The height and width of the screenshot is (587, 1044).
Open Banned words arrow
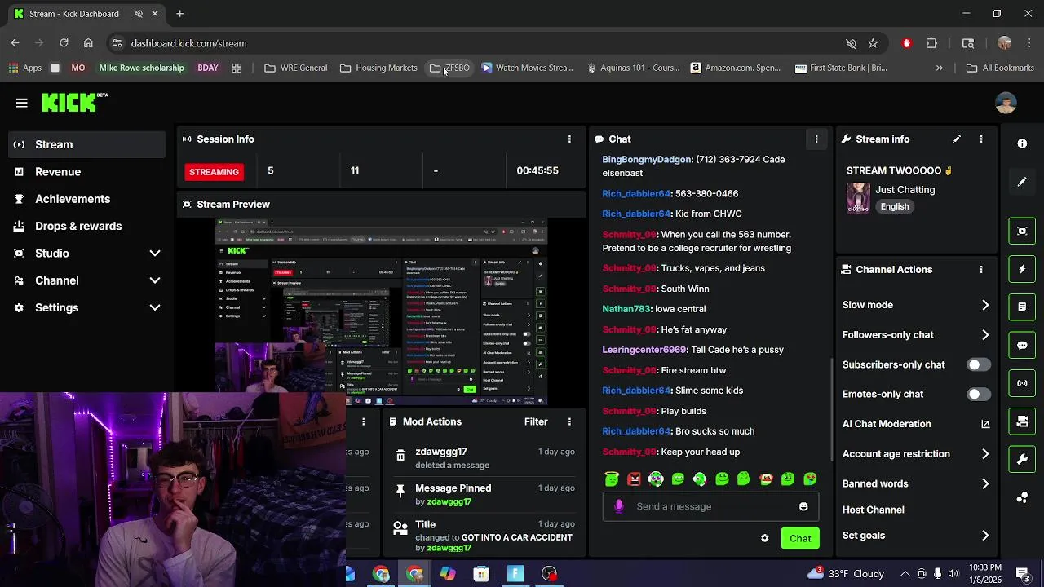(x=985, y=483)
